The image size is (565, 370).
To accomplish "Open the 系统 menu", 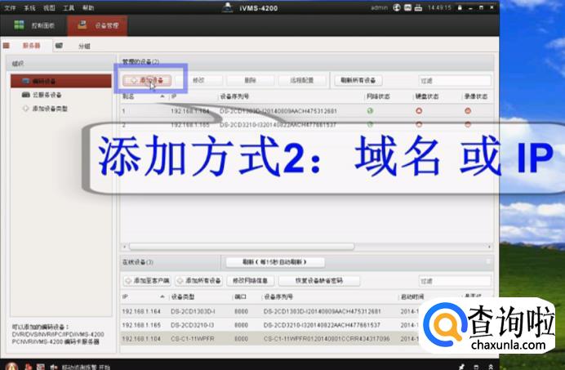I will click(29, 7).
